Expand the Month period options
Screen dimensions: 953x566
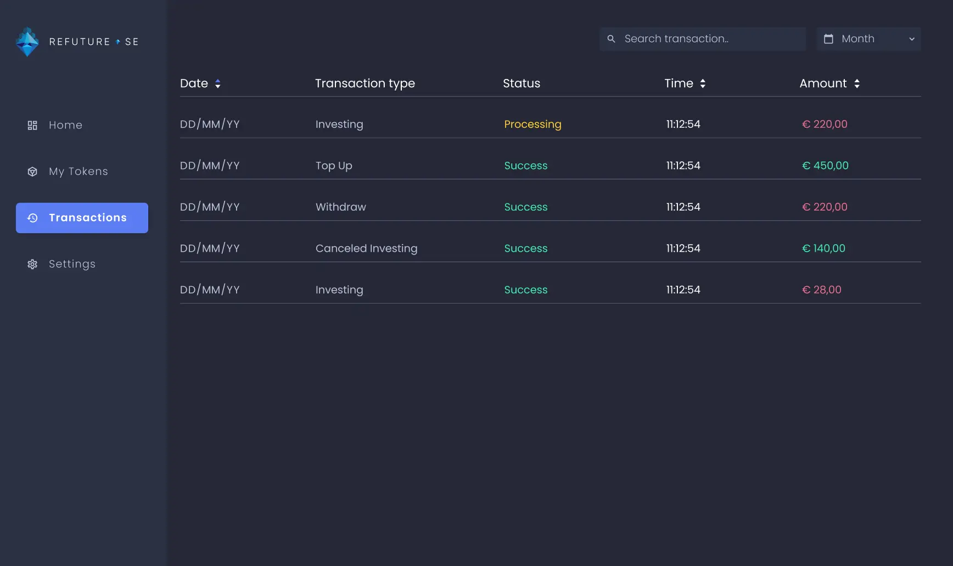pyautogui.click(x=867, y=38)
